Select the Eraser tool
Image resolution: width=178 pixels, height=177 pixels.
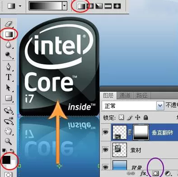click(9, 24)
